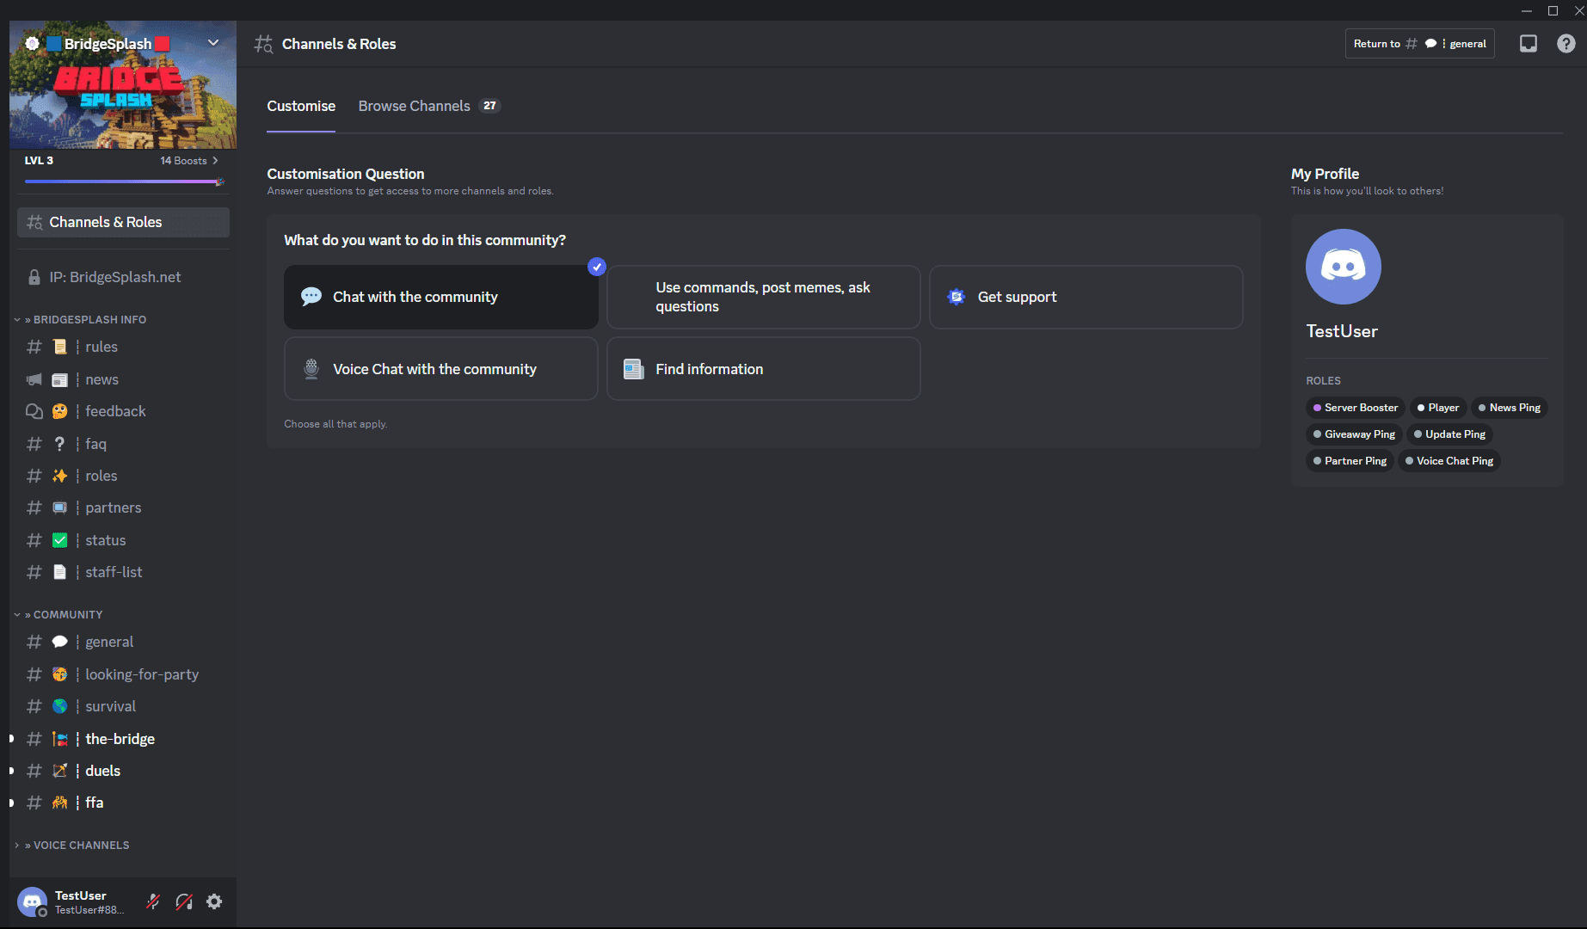Viewport: 1587px width, 929px height.
Task: Open the Inbox icon in the top bar
Action: click(x=1529, y=43)
